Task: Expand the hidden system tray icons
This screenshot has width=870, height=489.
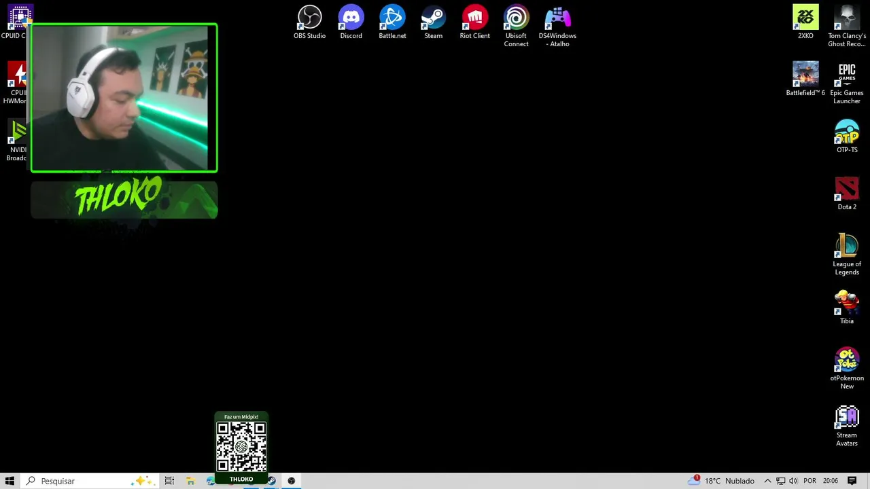Action: point(767,481)
